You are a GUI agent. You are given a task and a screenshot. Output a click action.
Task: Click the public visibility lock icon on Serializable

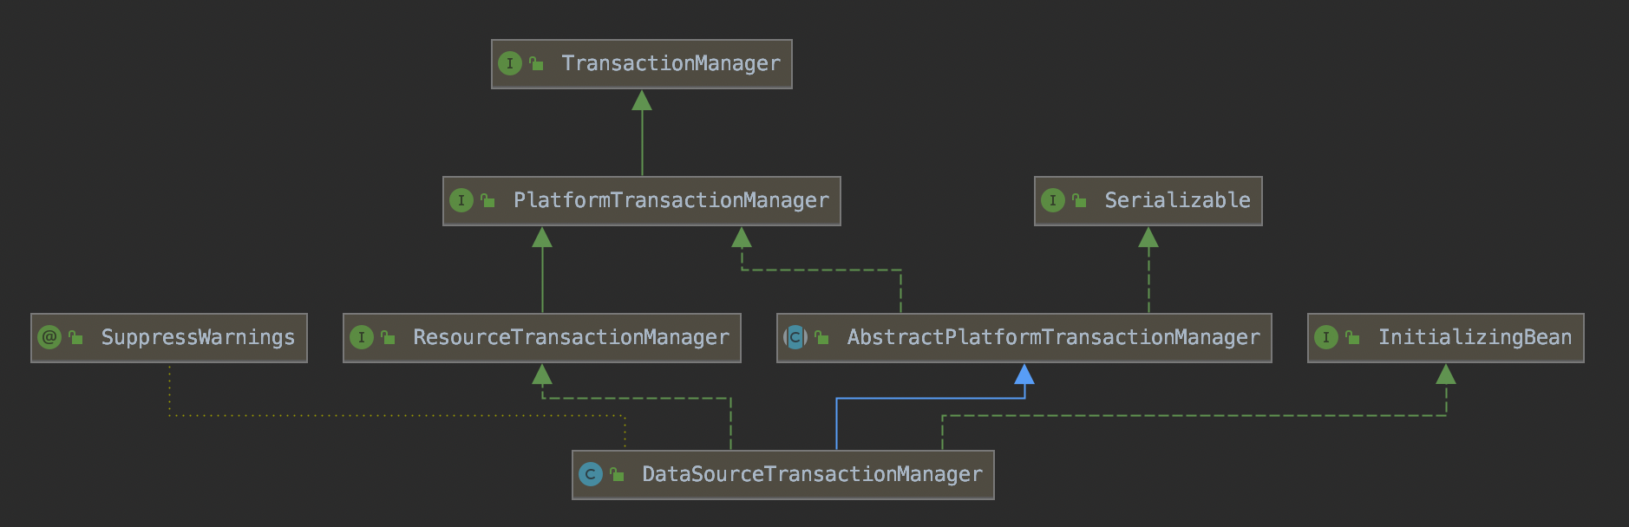[1080, 200]
